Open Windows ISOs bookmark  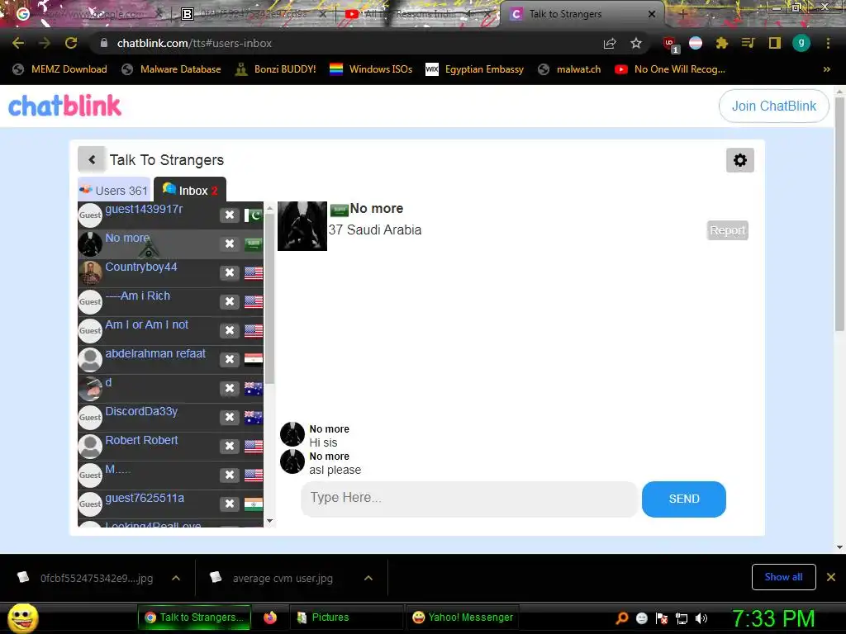pyautogui.click(x=371, y=69)
